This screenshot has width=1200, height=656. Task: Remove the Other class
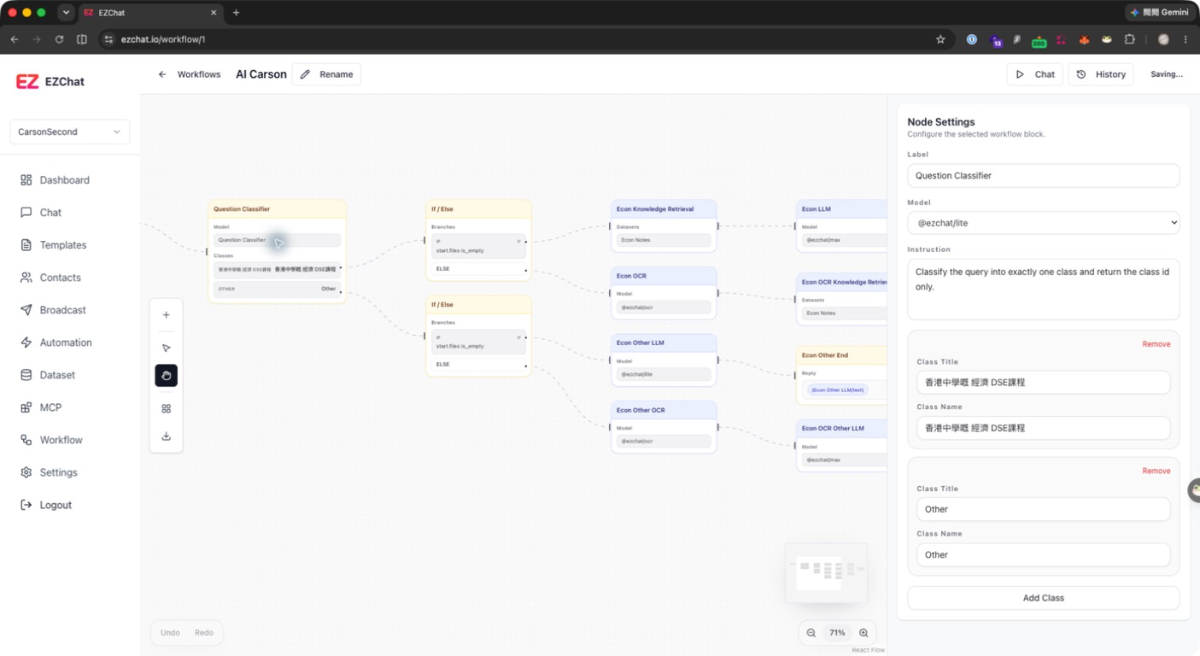pyautogui.click(x=1156, y=471)
